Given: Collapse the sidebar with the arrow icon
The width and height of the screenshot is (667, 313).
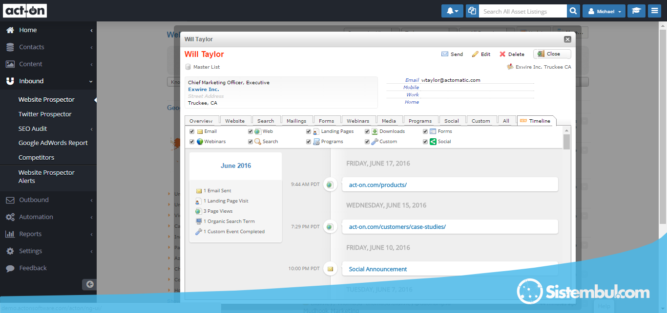Looking at the screenshot, I should coord(89,284).
